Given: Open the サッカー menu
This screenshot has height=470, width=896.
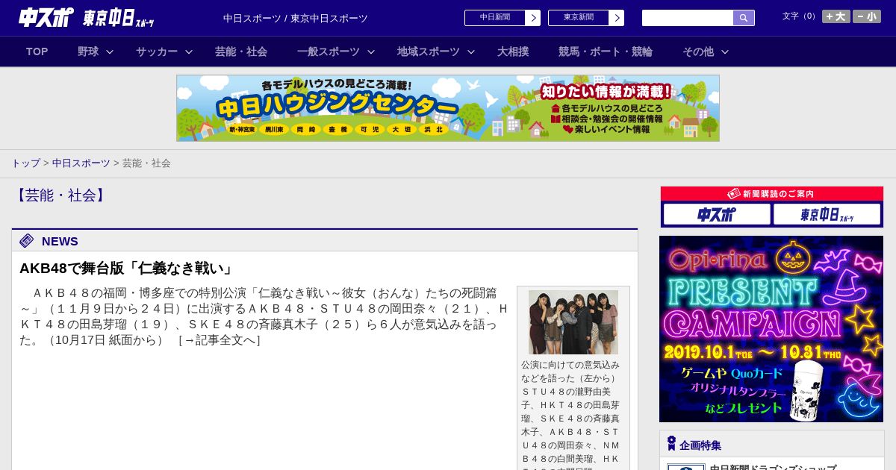Looking at the screenshot, I should click(x=157, y=51).
